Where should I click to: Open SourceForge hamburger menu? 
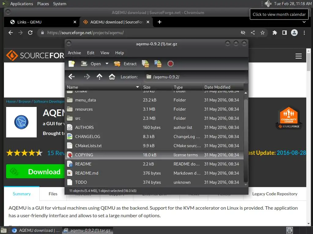pyautogui.click(x=298, y=56)
